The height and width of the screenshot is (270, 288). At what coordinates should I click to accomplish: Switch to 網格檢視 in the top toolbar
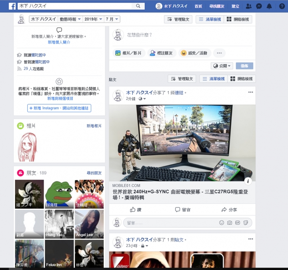tap(238, 19)
